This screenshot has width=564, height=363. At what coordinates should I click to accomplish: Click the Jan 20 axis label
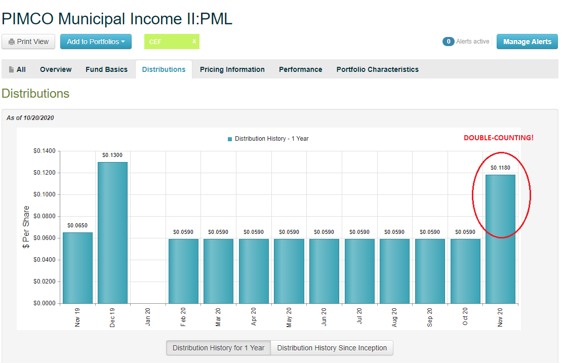pos(147,317)
